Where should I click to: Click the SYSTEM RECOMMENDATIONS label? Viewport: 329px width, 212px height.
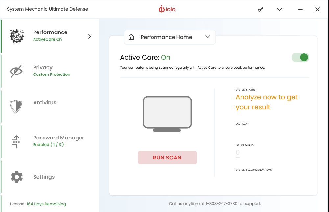(x=254, y=170)
